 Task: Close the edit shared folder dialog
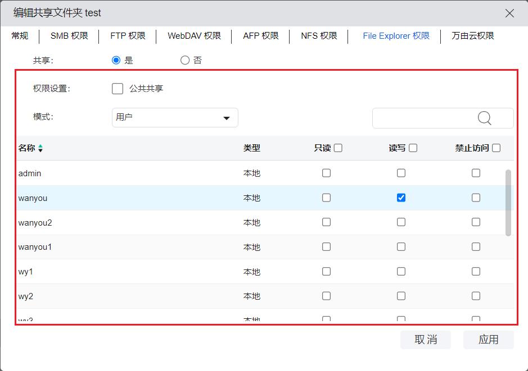(509, 13)
